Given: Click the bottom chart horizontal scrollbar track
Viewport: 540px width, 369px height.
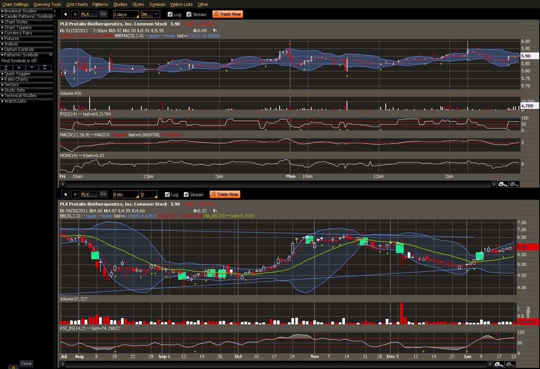Looking at the screenshot, I should point(274,365).
